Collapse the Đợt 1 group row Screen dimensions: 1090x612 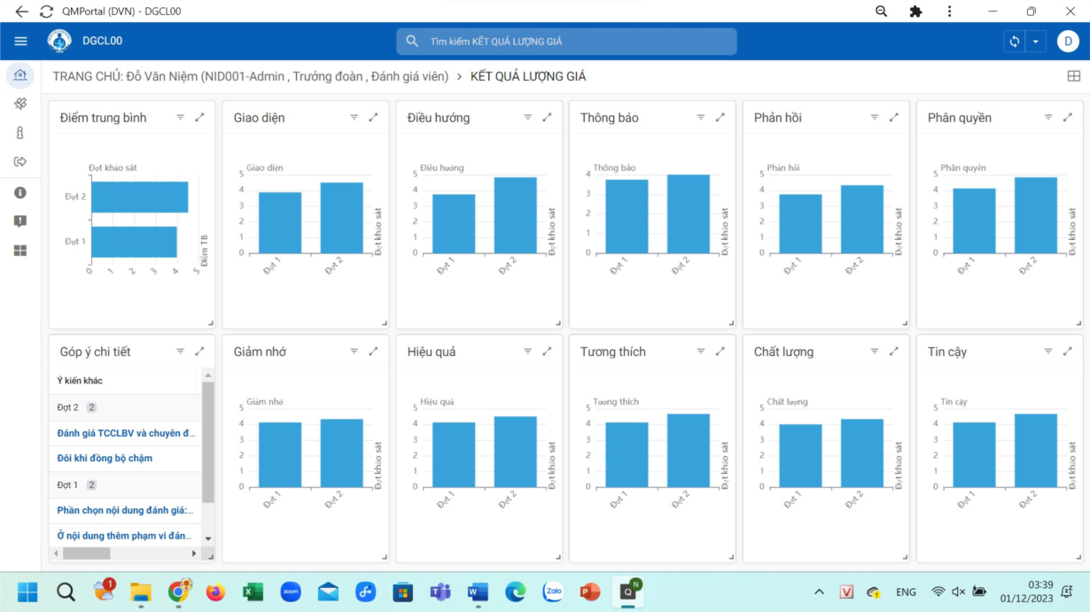point(68,485)
